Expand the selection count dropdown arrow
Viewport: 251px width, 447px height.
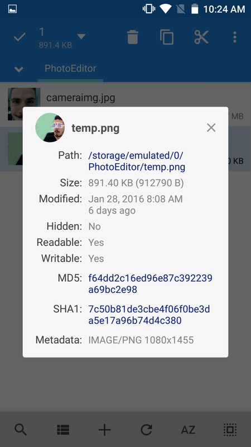click(x=81, y=36)
